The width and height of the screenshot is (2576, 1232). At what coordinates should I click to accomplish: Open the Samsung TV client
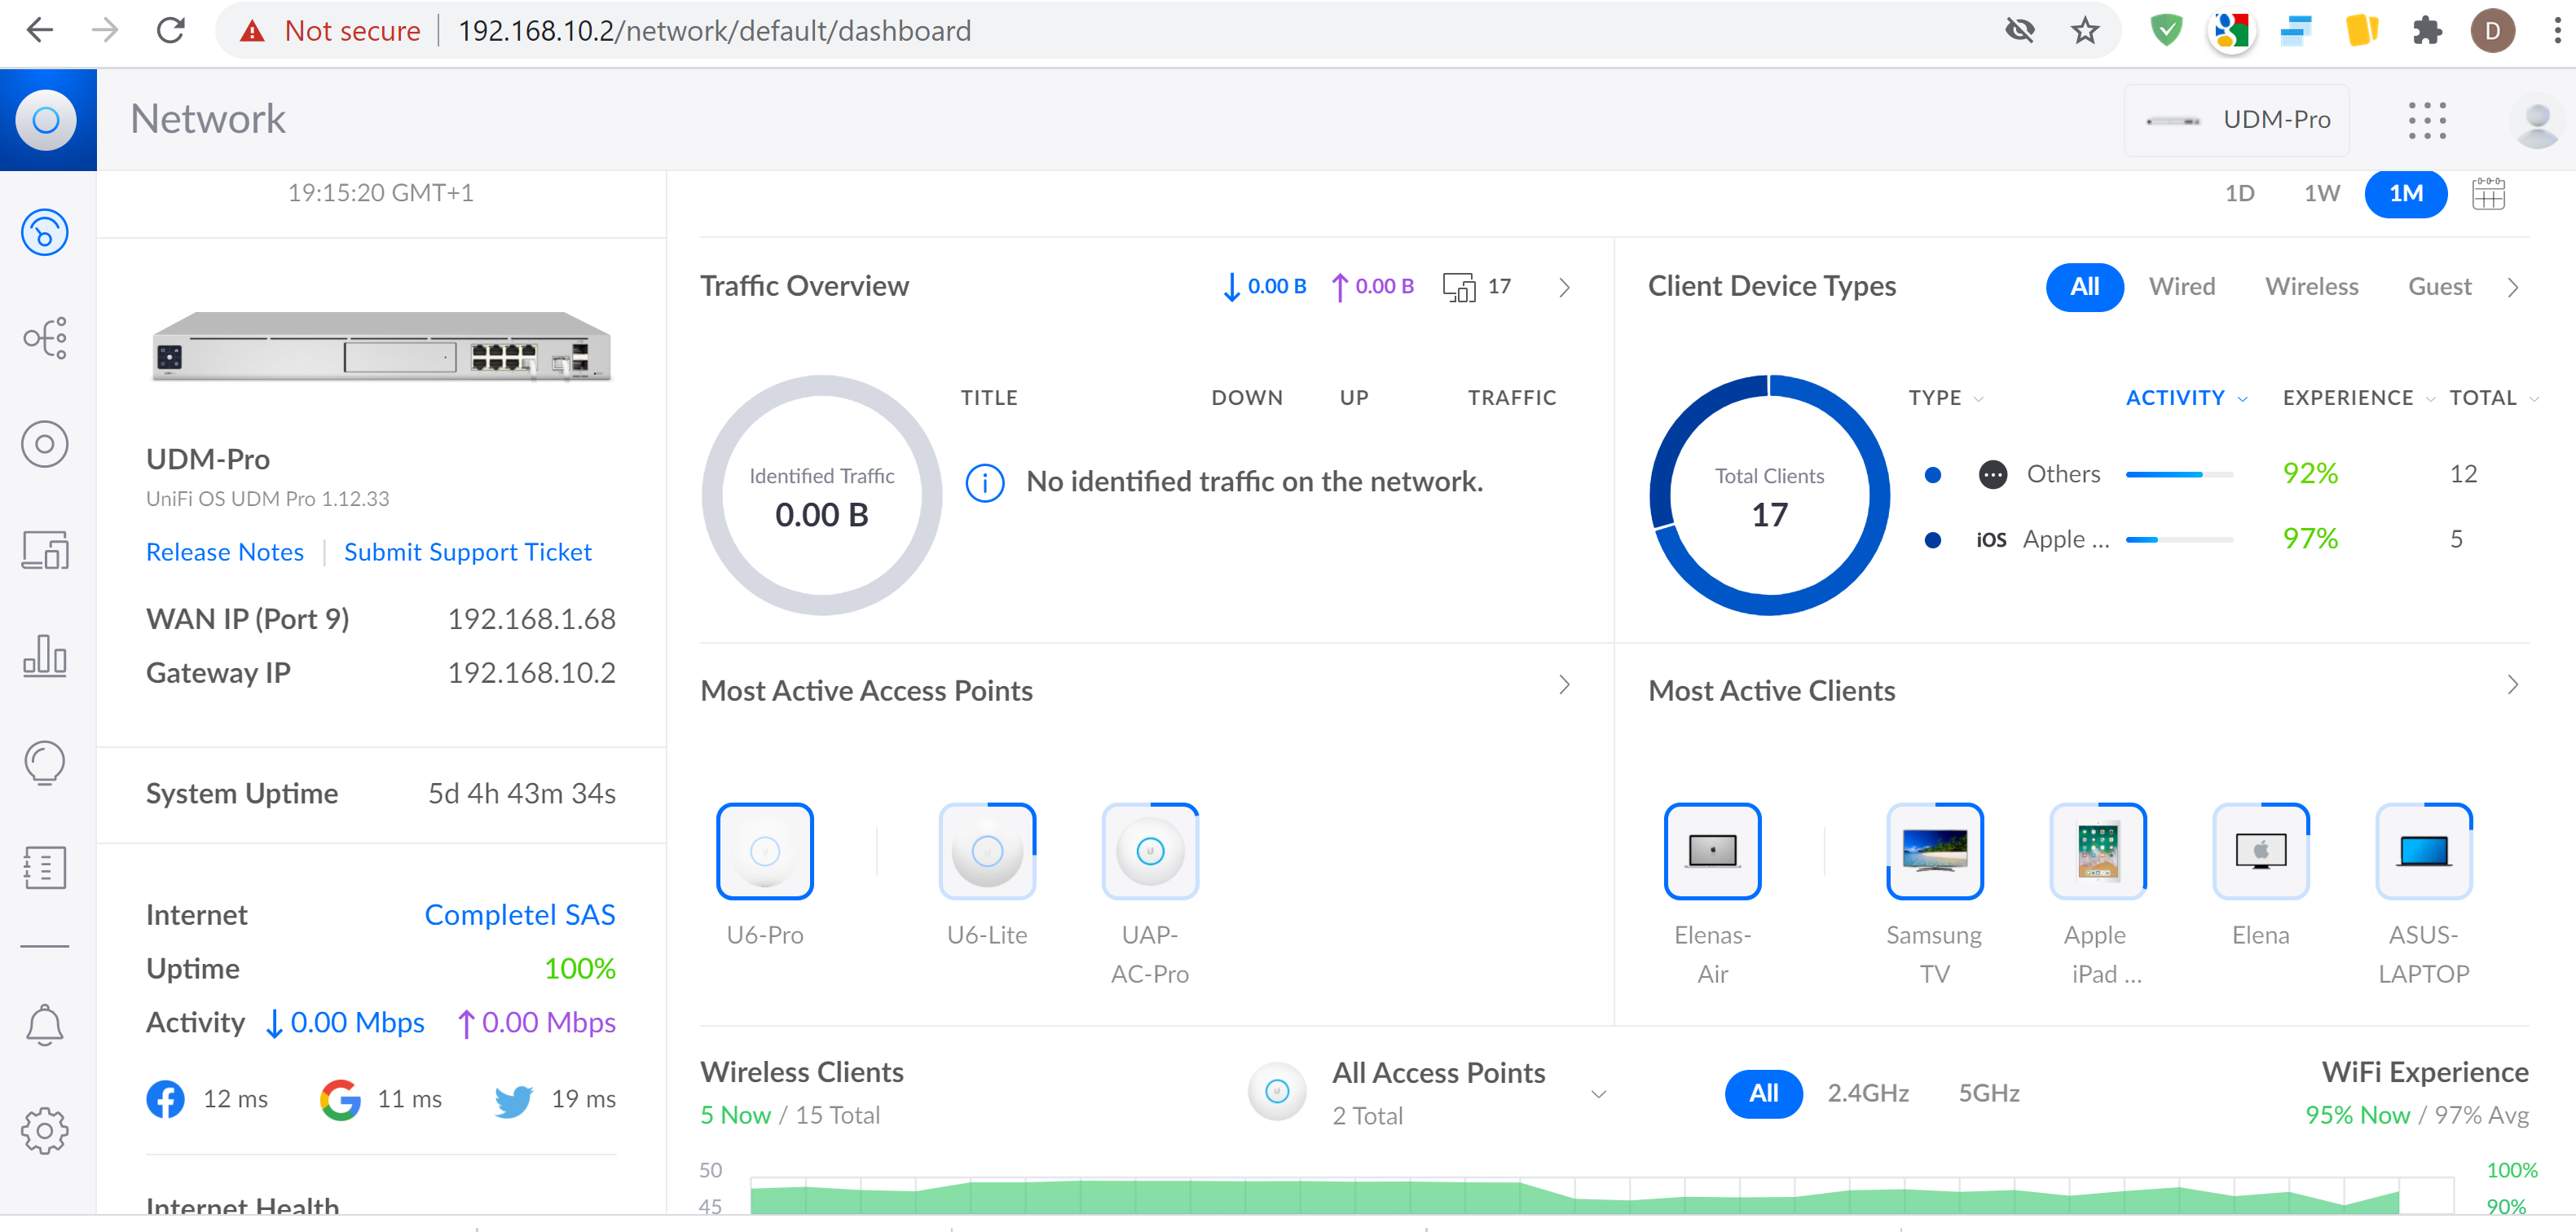click(x=1934, y=852)
